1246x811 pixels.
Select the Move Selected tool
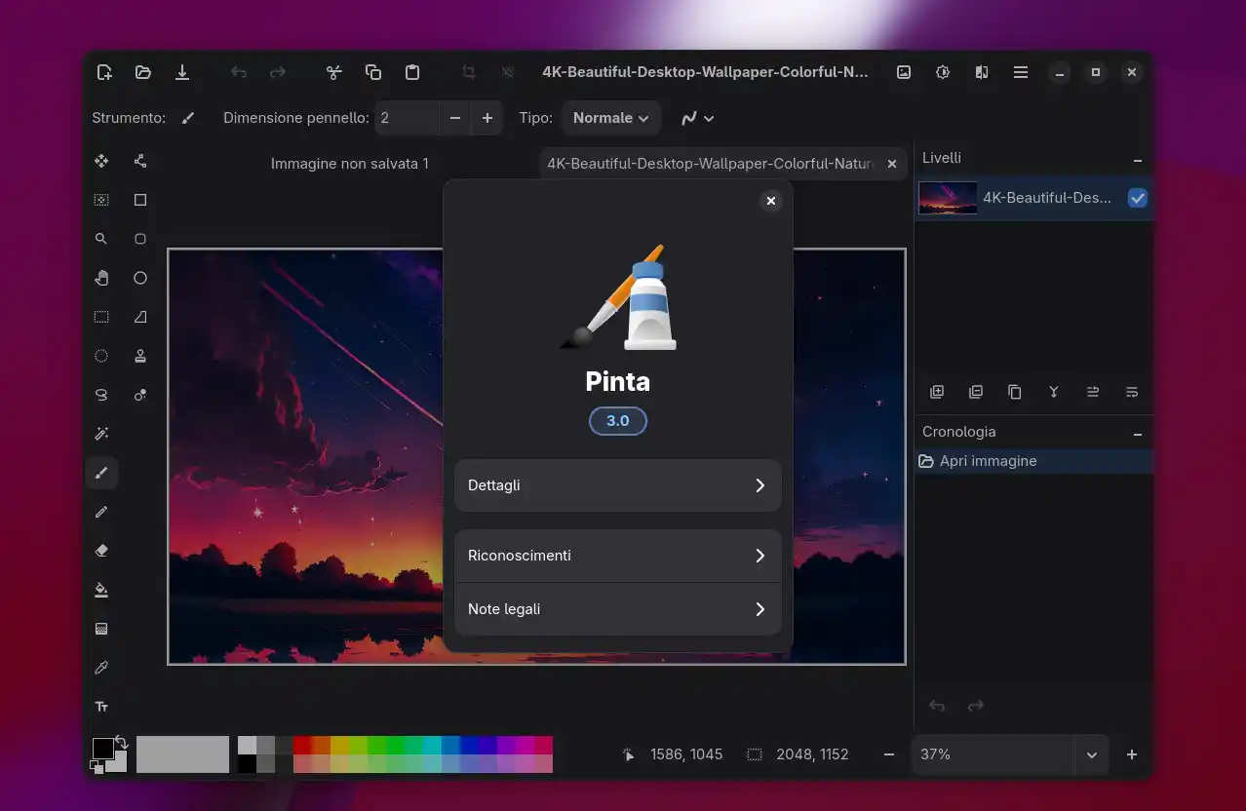coord(101,161)
